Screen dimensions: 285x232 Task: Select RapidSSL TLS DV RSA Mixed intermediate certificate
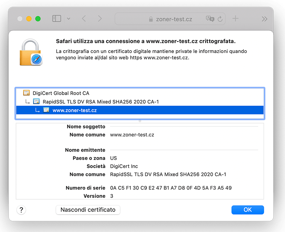point(140,102)
